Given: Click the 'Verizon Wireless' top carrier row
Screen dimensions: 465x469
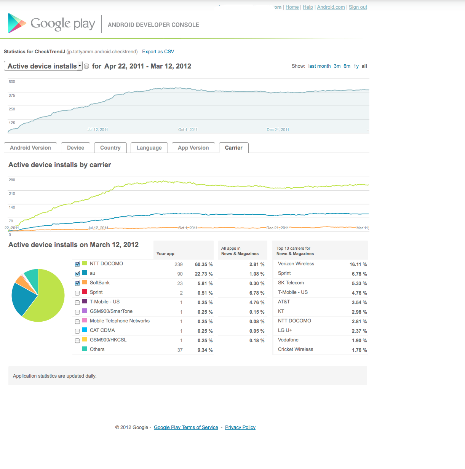Looking at the screenshot, I should (321, 264).
